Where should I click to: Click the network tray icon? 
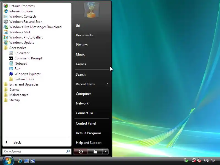pos(194,161)
